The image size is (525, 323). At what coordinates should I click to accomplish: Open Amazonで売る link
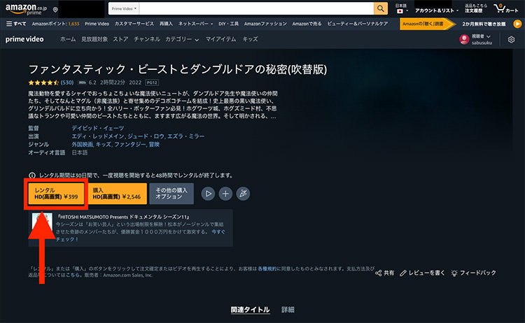tap(307, 24)
